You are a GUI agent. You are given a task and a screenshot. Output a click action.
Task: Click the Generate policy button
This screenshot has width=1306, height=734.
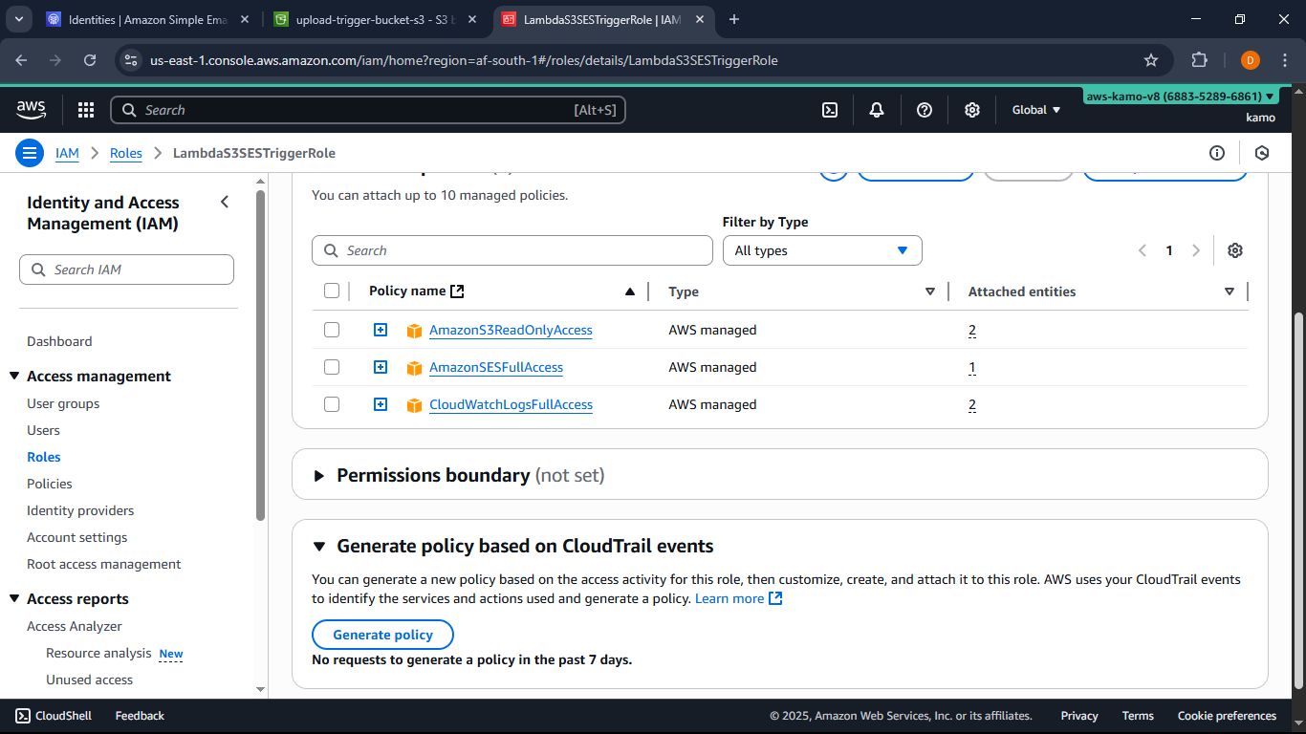382,635
